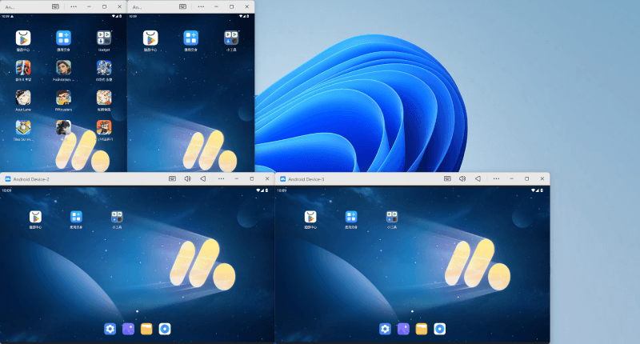Open keyboard mapping in Android Device-3

[x=447, y=178]
